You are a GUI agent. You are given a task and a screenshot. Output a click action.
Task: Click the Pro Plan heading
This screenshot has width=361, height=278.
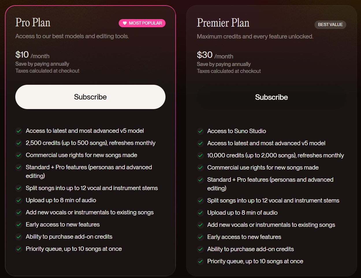[33, 23]
